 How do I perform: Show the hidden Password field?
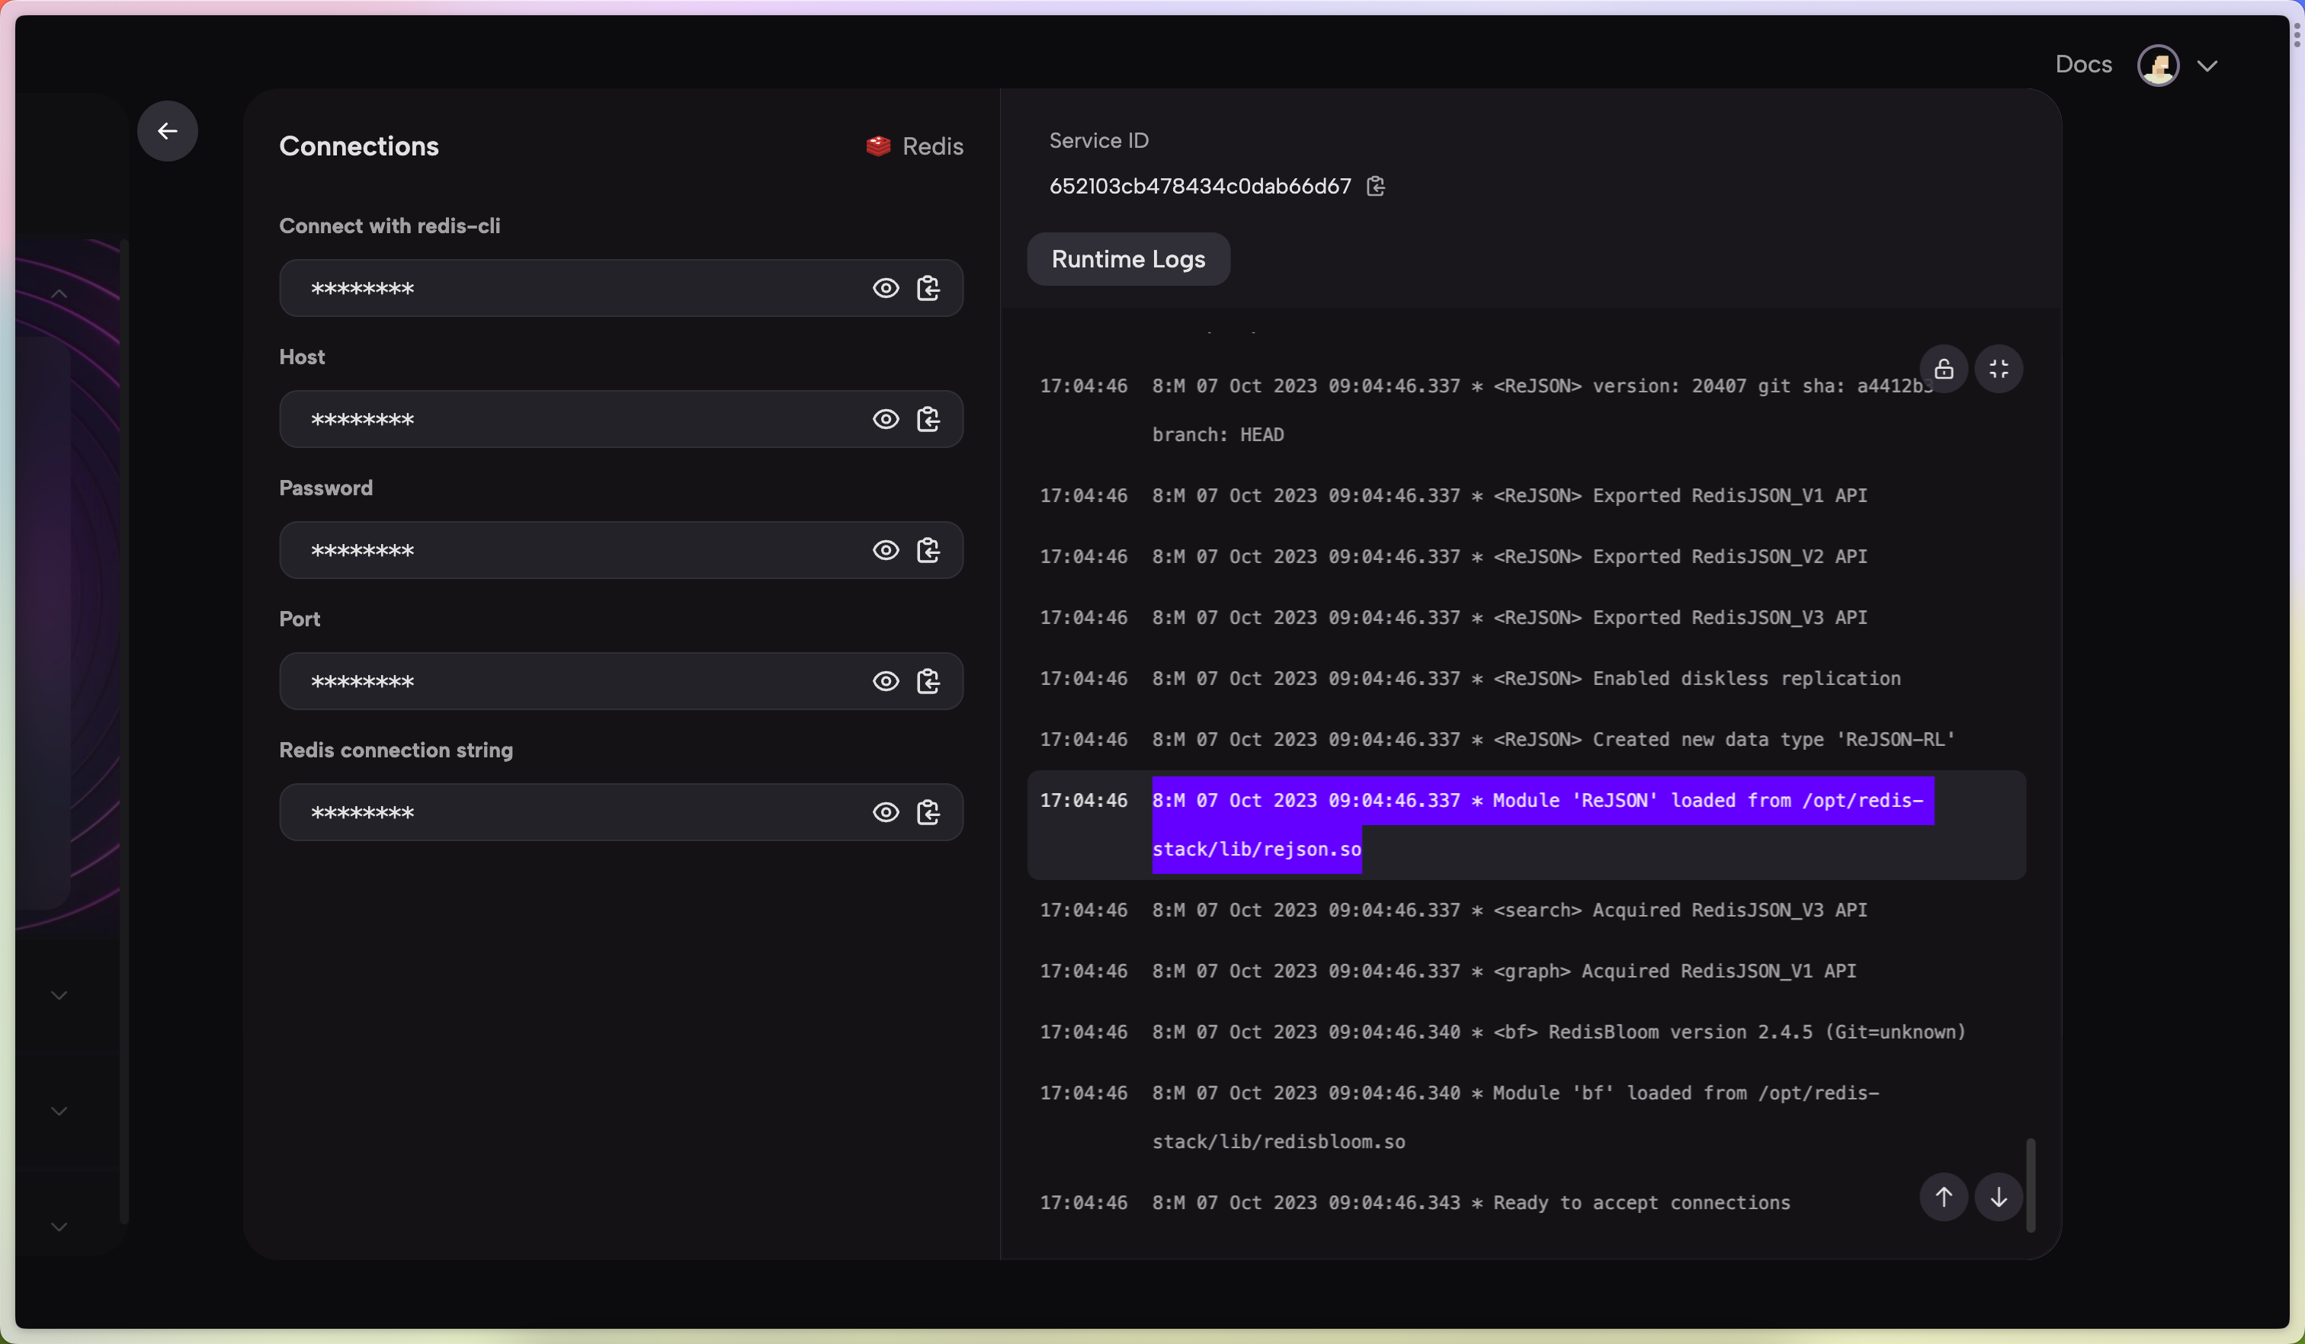click(x=886, y=550)
